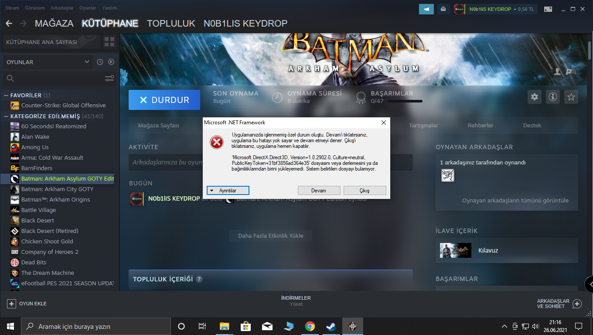593x335 pixels.
Task: Open the Mağaza Sayfası game link
Action: 159,126
